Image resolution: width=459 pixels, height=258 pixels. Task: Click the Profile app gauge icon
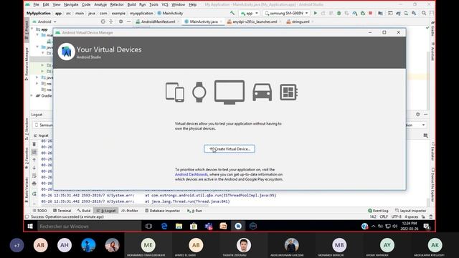tap(354, 13)
